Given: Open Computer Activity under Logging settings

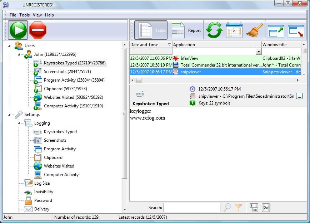Looking at the screenshot, I should [x=61, y=175].
